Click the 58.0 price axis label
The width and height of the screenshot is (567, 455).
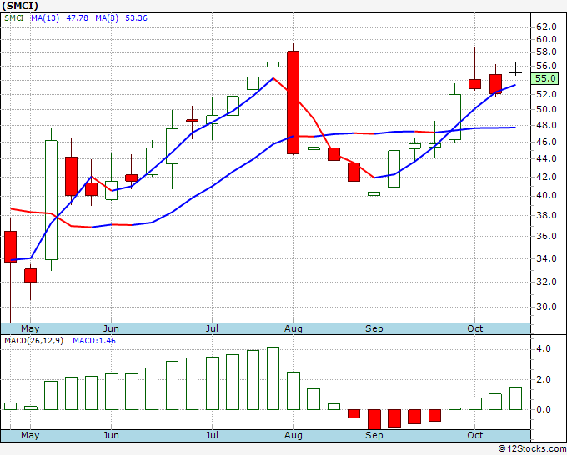point(546,52)
